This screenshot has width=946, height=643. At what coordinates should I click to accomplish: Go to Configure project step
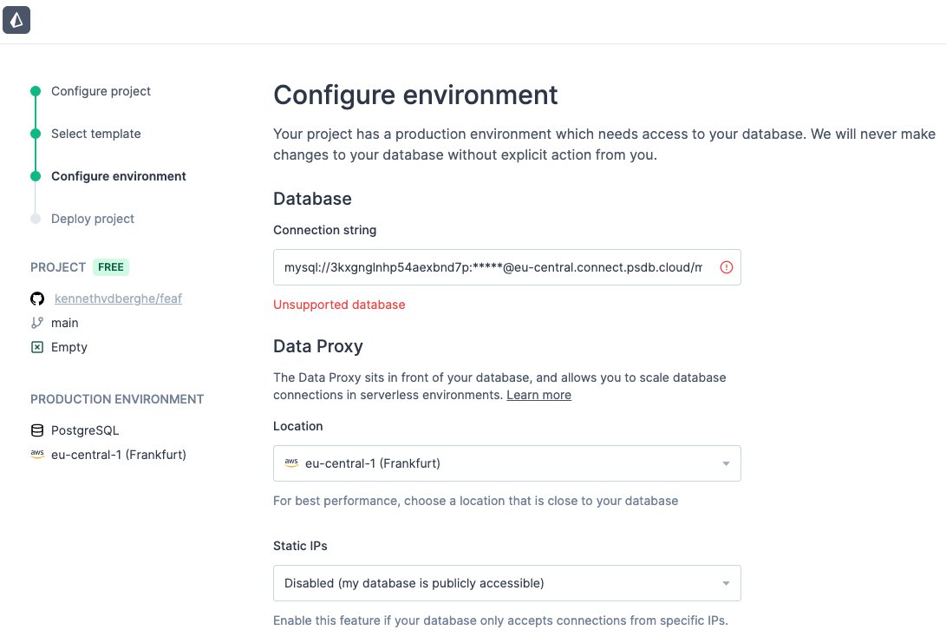[x=101, y=91]
